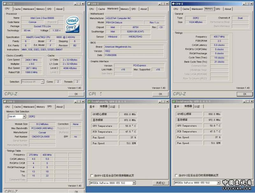Viewport: 255px width, 193px height.
Task: Click memory Frequency value 400.7 MHz
Action: 219,37
